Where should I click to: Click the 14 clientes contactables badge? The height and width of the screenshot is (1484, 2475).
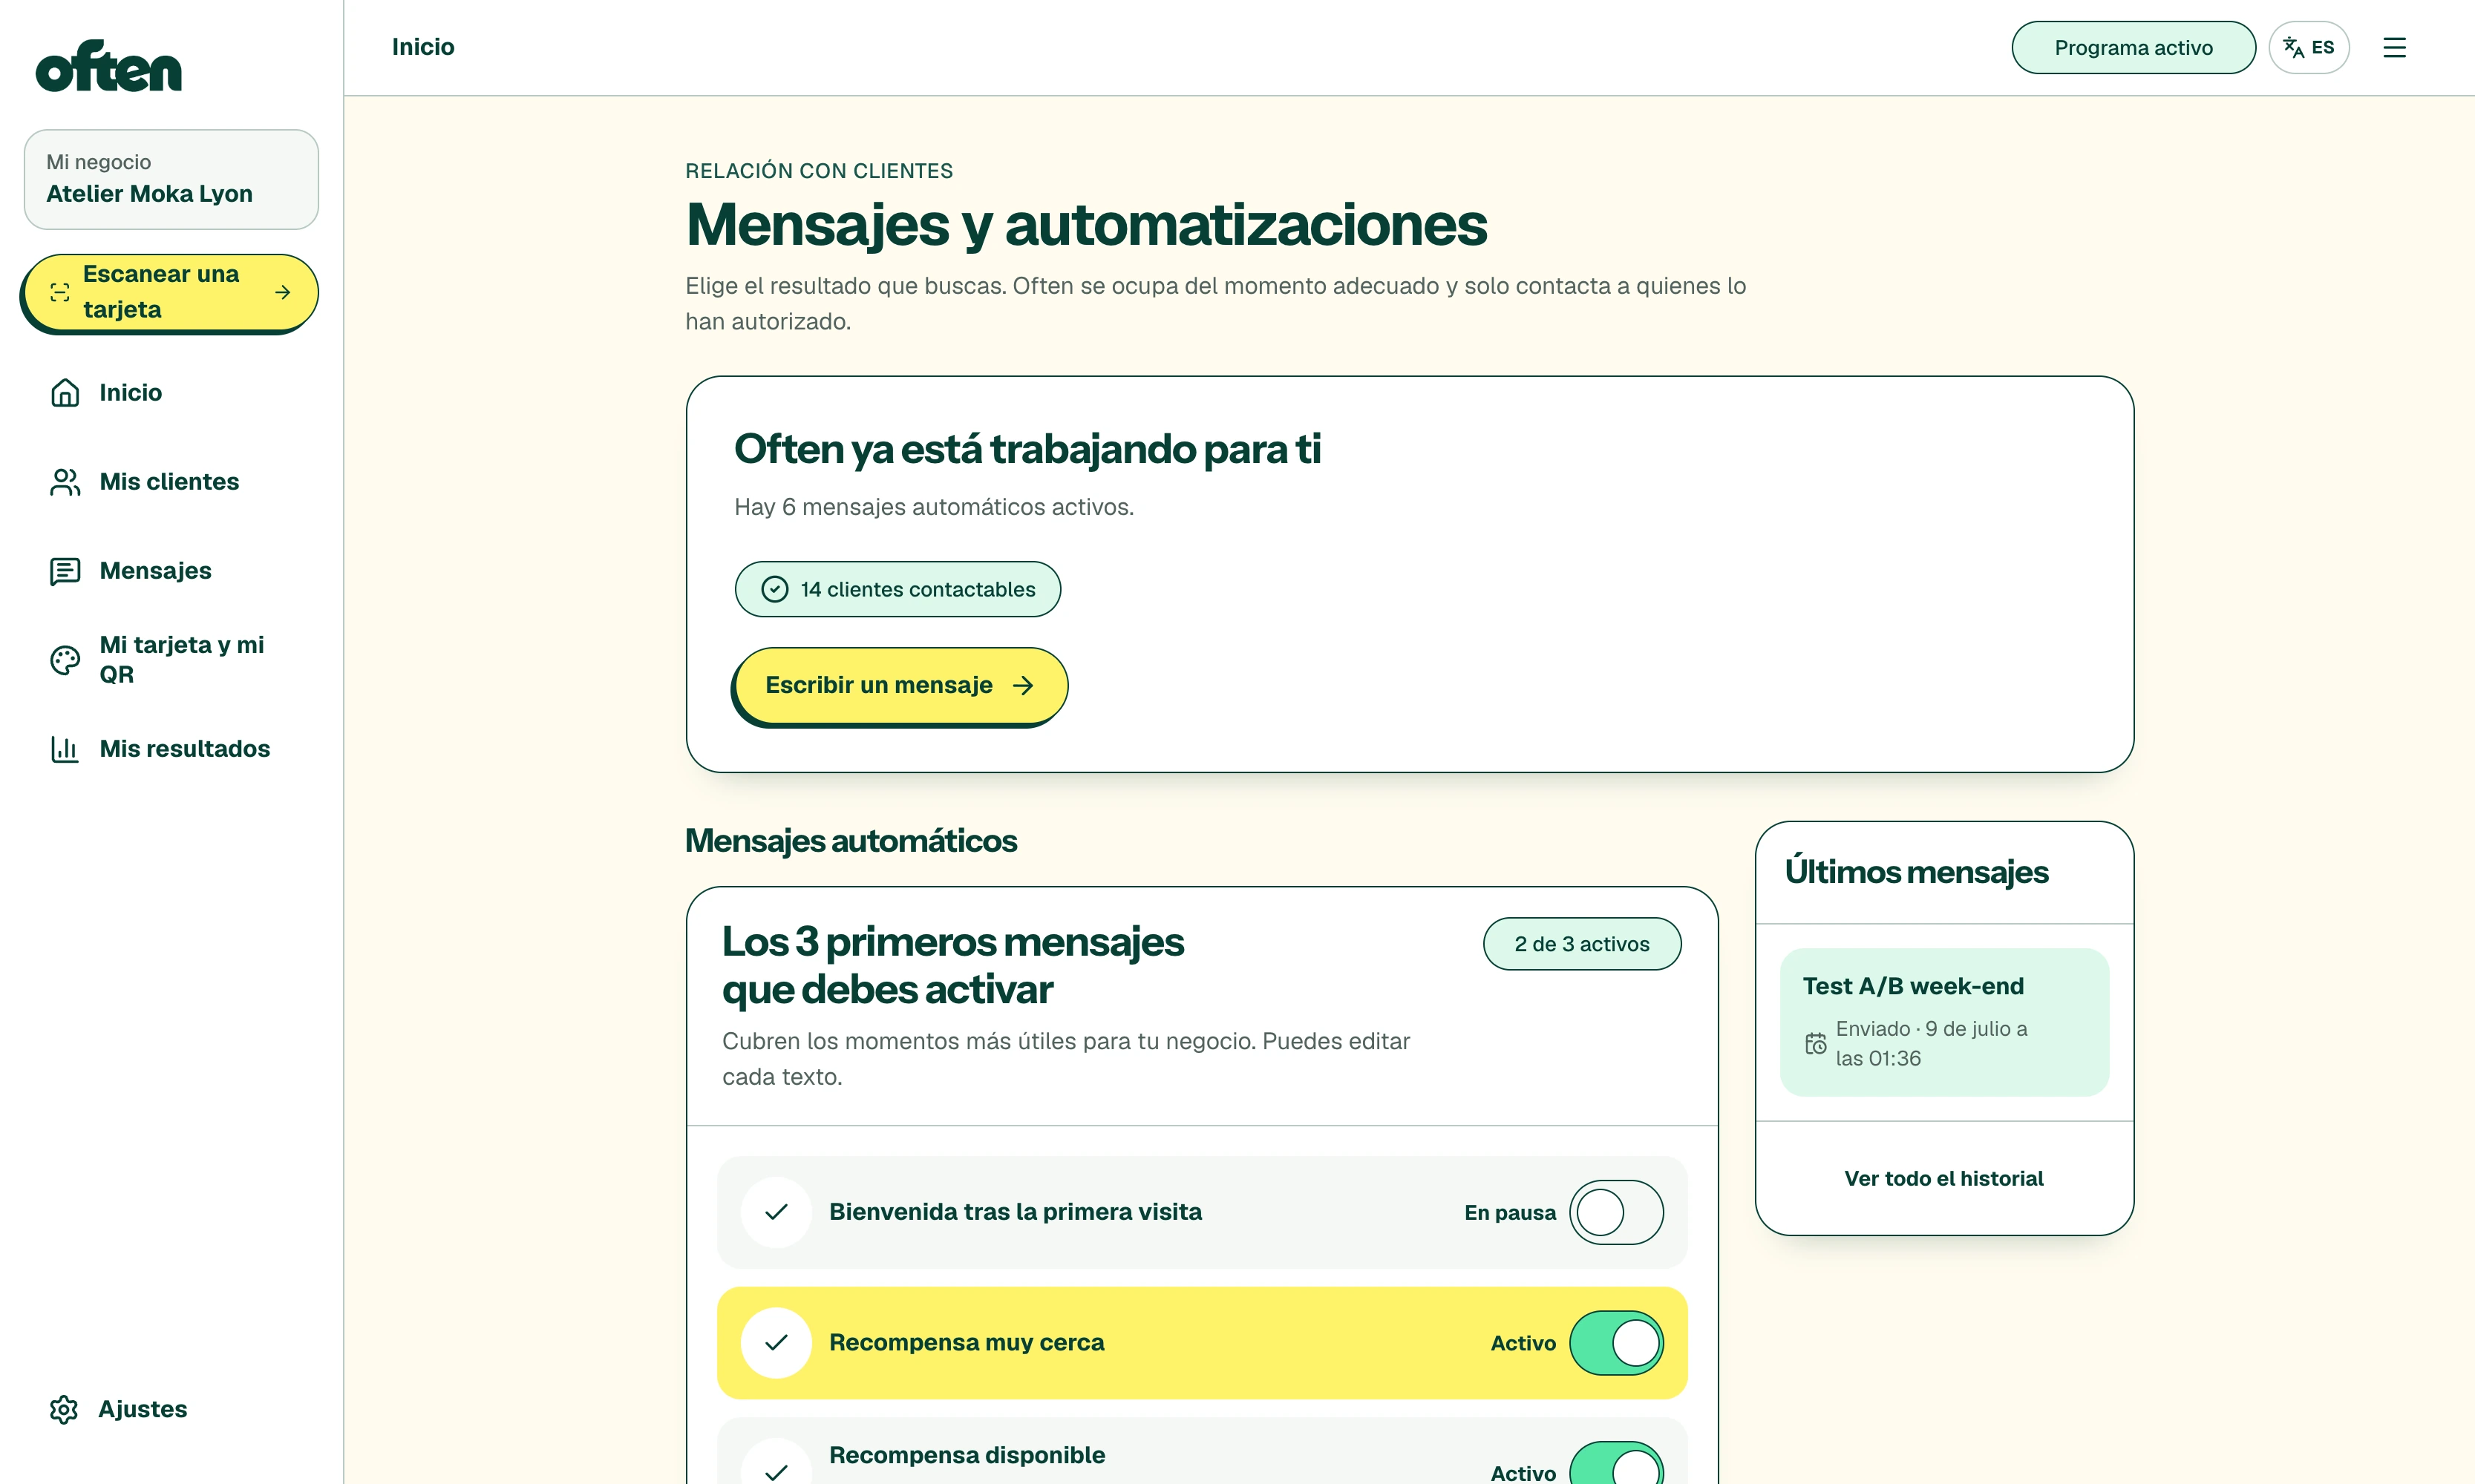pos(898,589)
